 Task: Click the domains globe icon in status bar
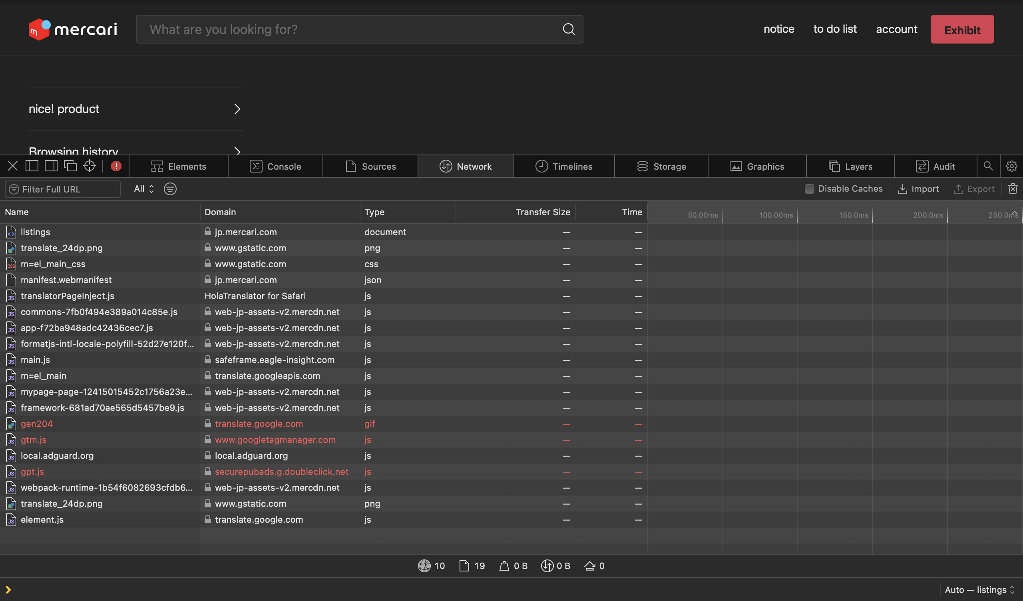coord(424,566)
